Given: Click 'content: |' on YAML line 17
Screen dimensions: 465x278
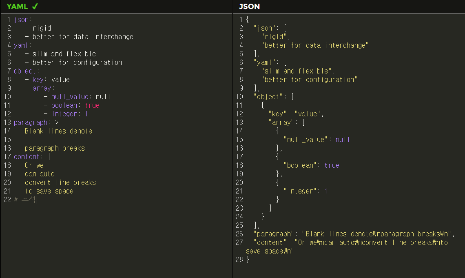Looking at the screenshot, I should point(32,157).
